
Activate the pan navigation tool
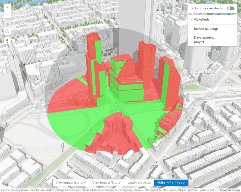coord(7,24)
